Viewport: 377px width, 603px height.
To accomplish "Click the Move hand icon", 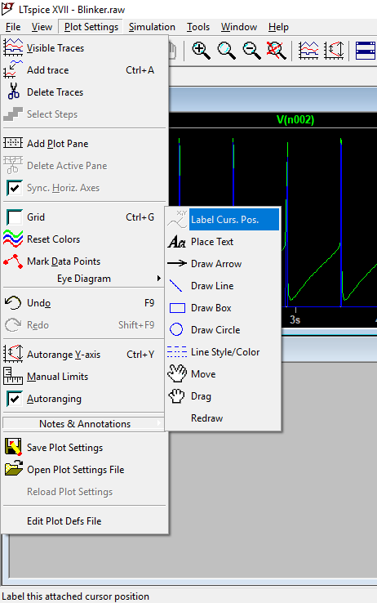I will point(177,373).
